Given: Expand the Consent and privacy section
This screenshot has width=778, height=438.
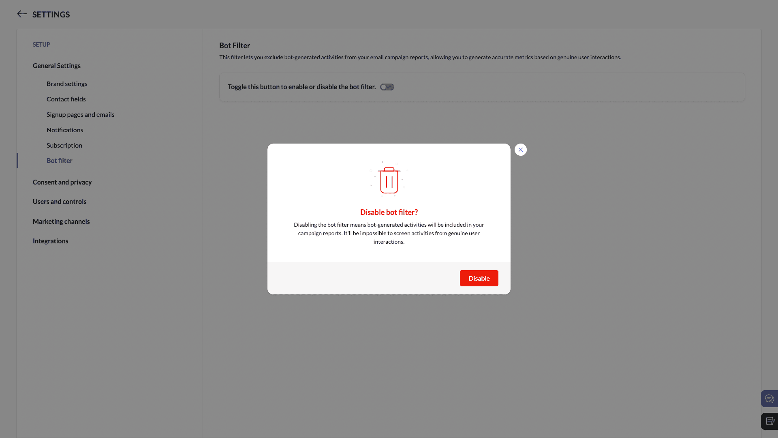Looking at the screenshot, I should [62, 182].
